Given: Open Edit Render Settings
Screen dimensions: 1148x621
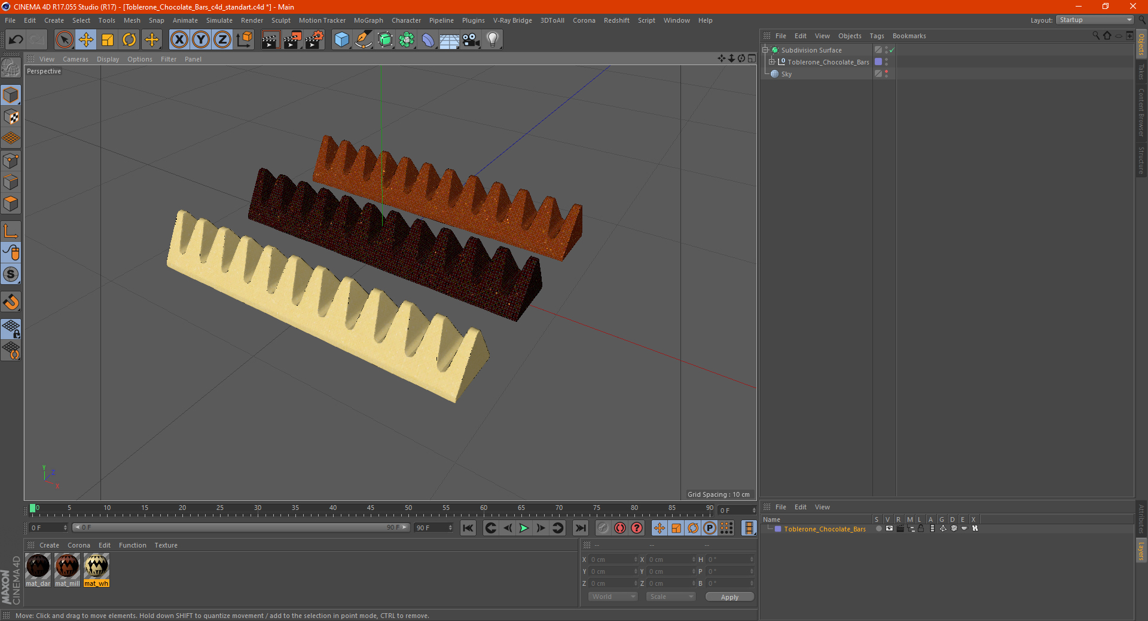Looking at the screenshot, I should click(x=315, y=40).
